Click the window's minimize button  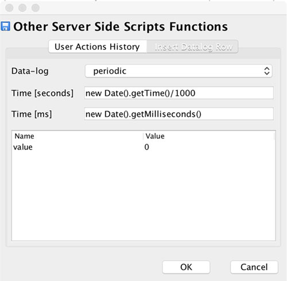(22, 8)
